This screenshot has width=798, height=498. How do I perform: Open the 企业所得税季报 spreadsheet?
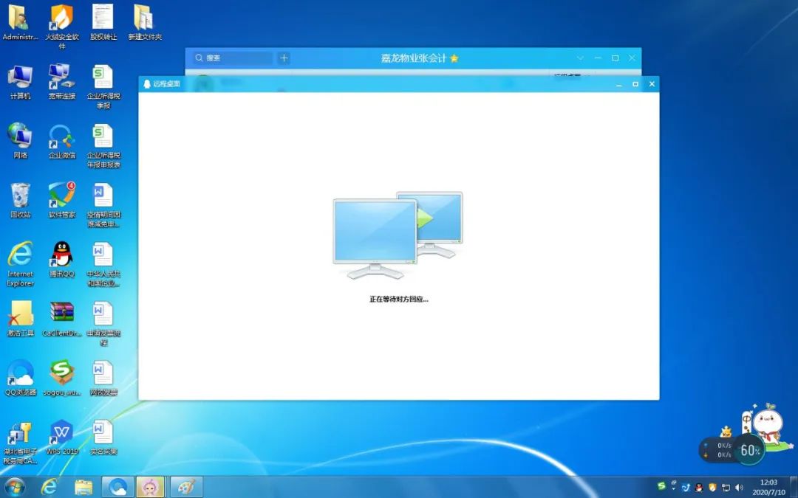[103, 86]
